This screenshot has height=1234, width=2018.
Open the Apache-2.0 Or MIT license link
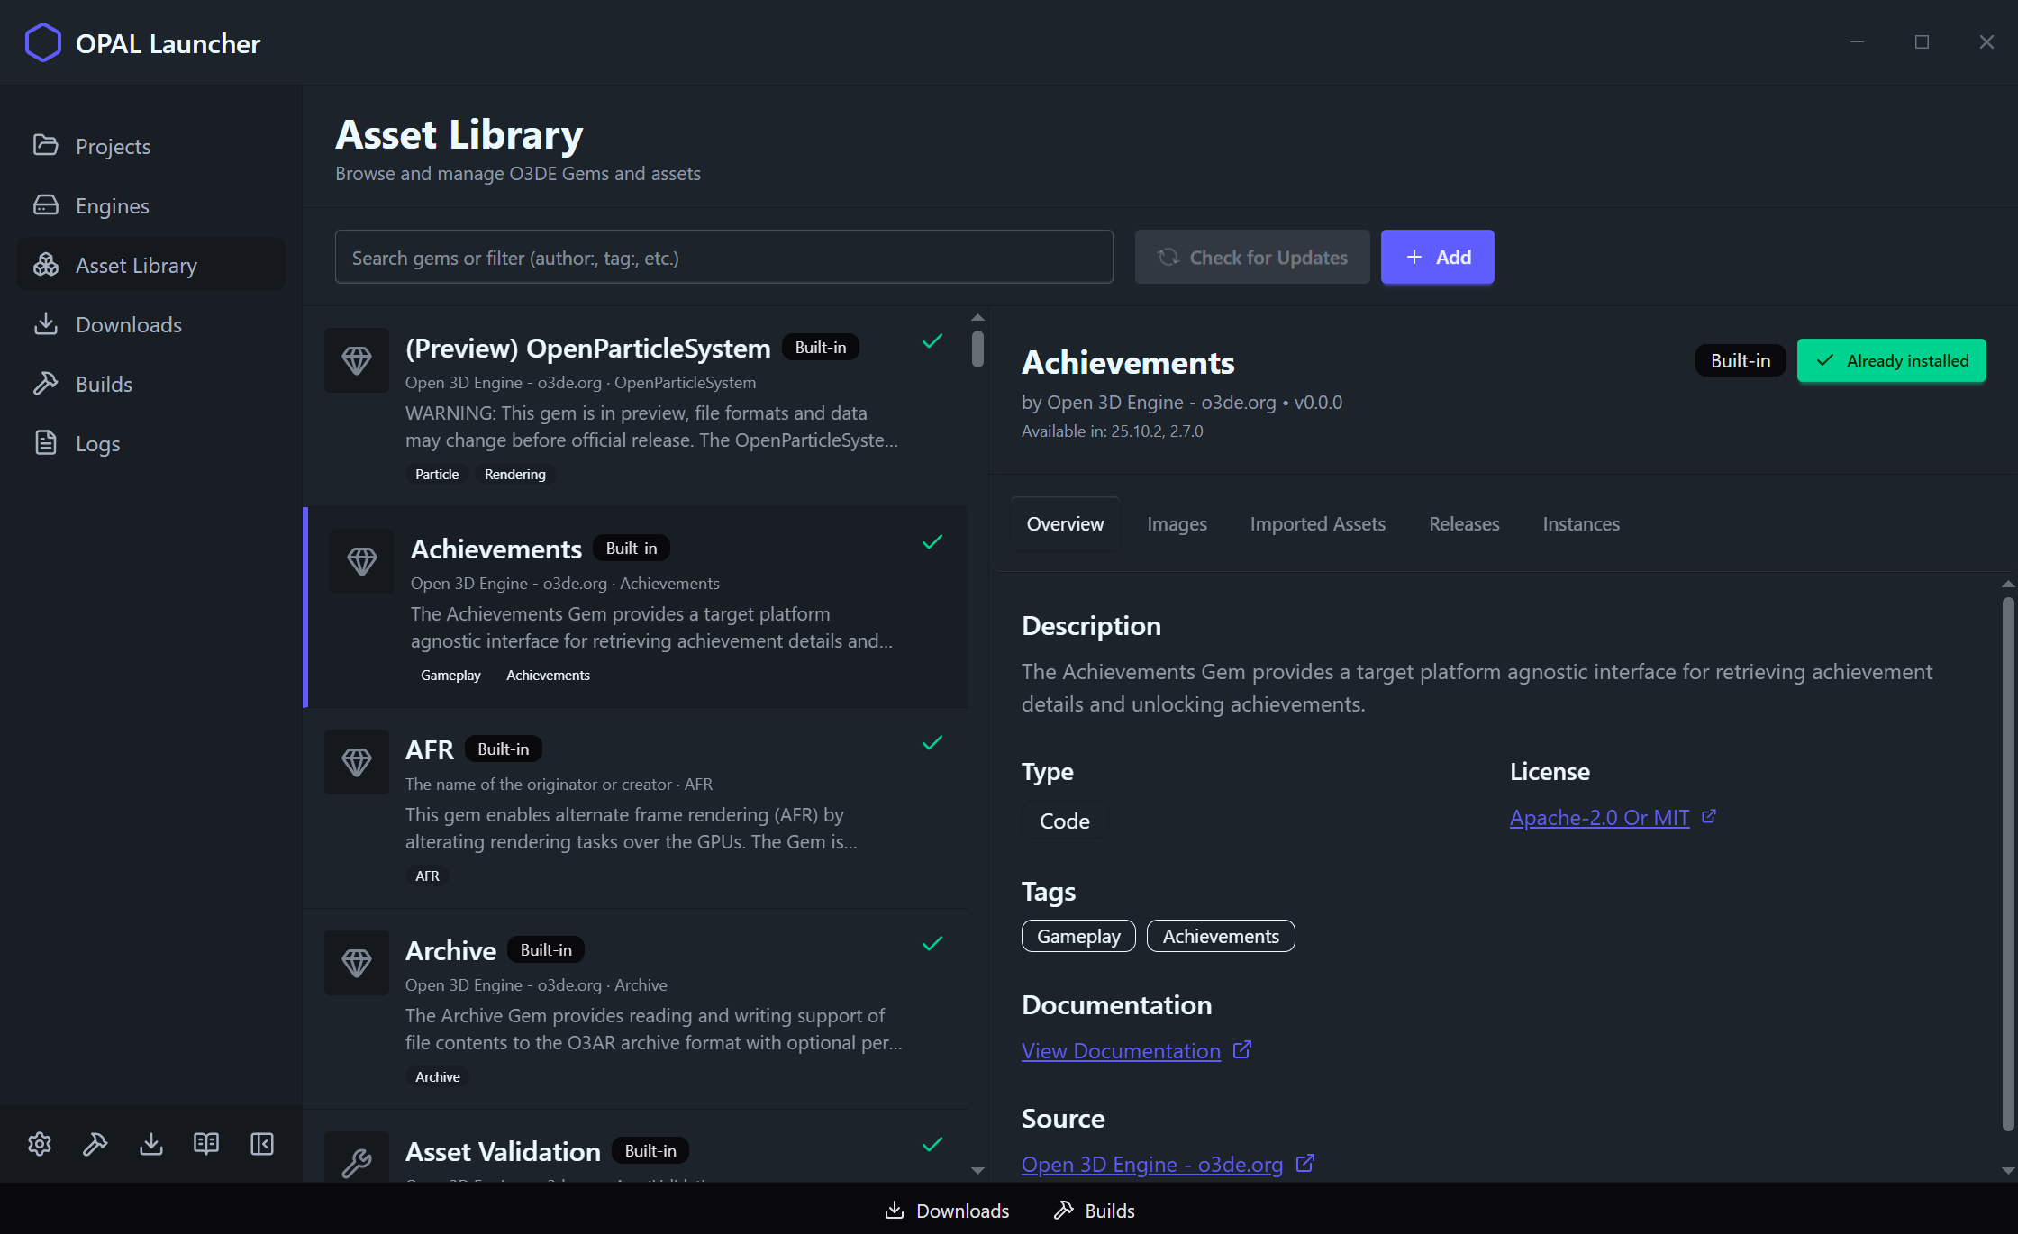click(x=1599, y=818)
